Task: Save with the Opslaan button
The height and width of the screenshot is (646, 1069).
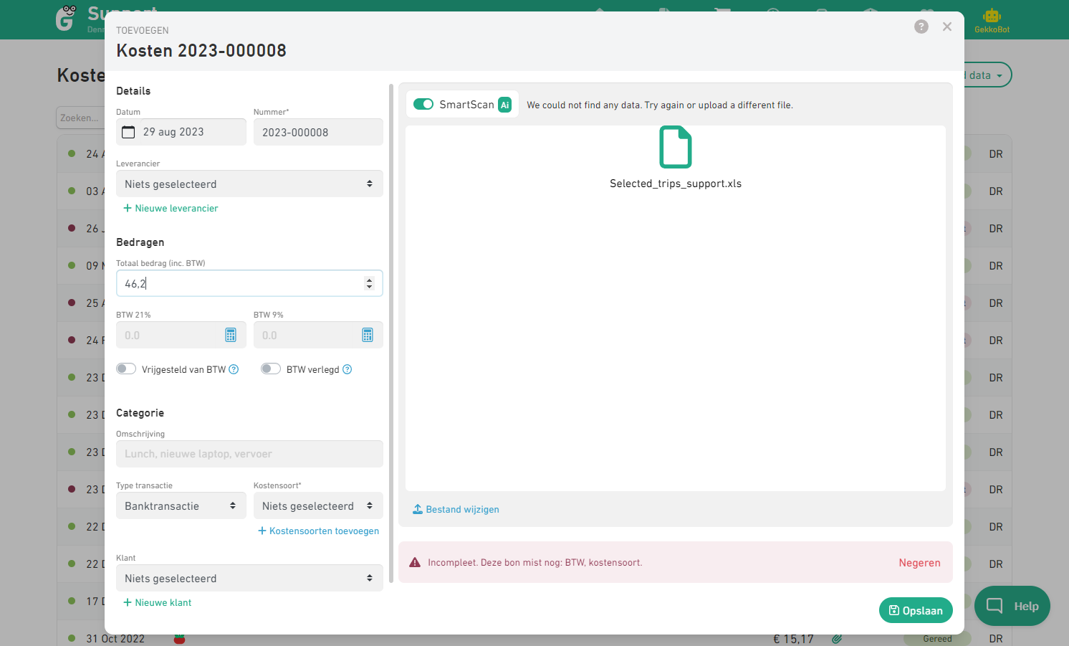Action: 916,610
